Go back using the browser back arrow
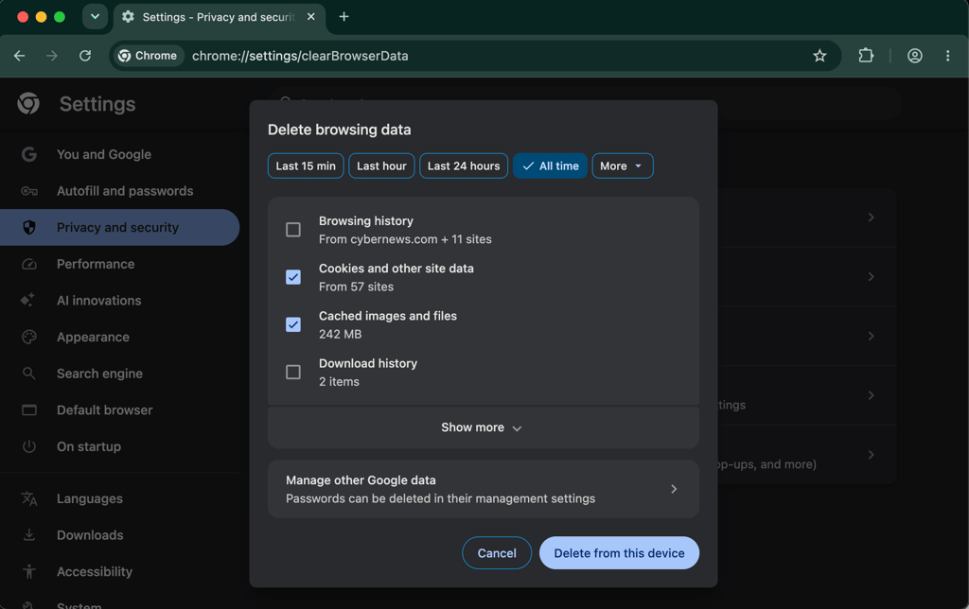This screenshot has height=609, width=969. [x=19, y=56]
